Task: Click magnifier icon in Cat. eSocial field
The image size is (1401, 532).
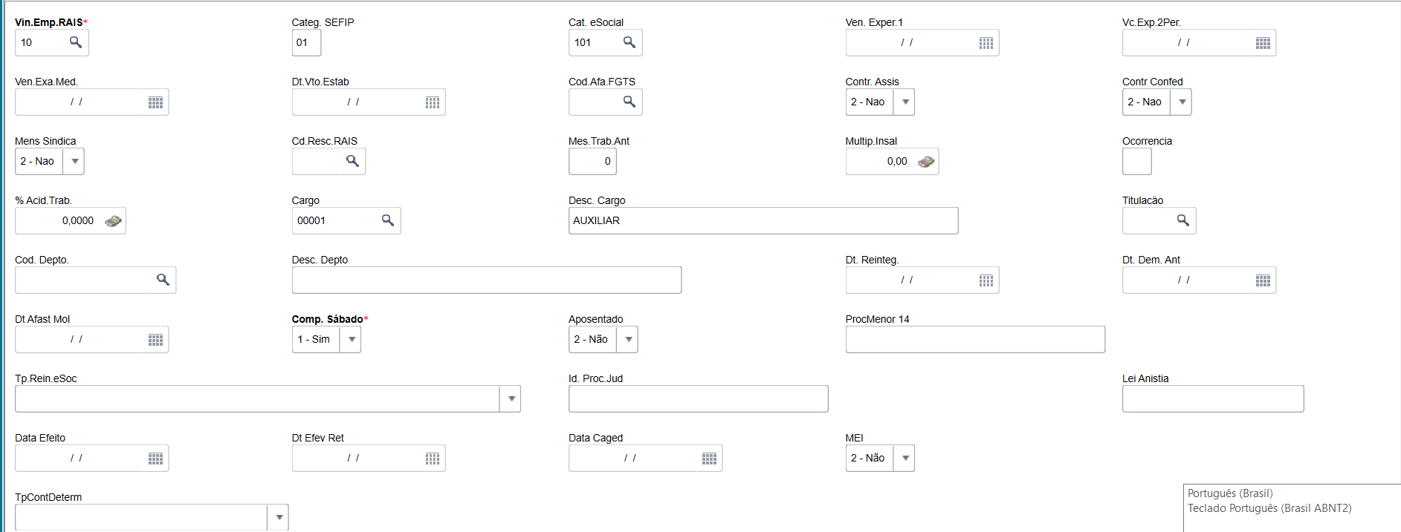Action: (630, 42)
